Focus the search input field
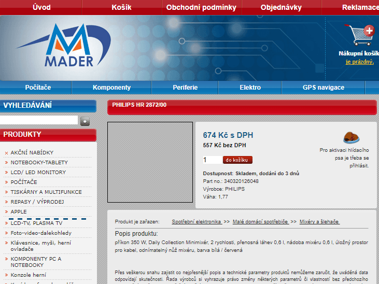 pyautogui.click(x=39, y=120)
